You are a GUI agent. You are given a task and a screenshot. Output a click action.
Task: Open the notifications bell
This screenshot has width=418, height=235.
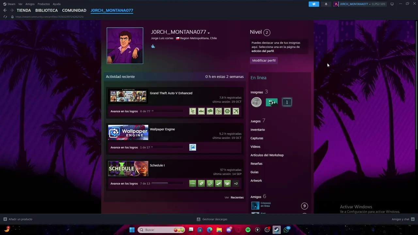(x=326, y=4)
